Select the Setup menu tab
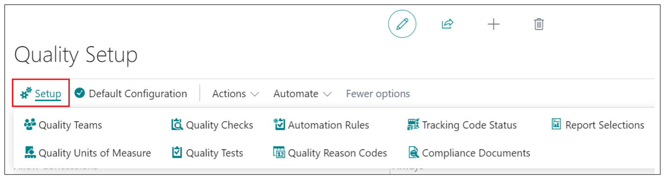This screenshot has height=180, width=666. pos(41,94)
